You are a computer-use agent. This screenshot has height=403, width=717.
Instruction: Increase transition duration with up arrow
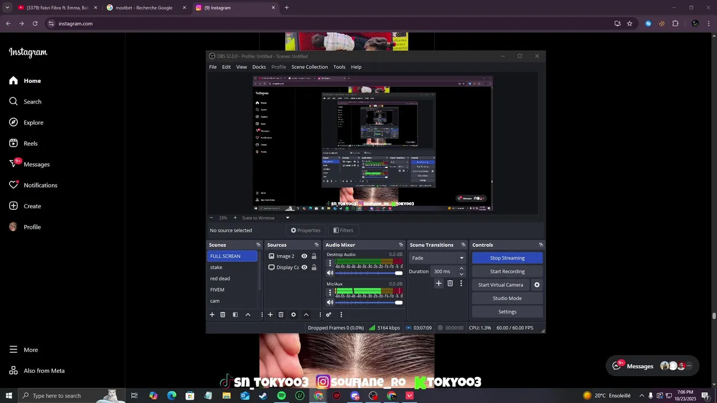[x=462, y=269]
